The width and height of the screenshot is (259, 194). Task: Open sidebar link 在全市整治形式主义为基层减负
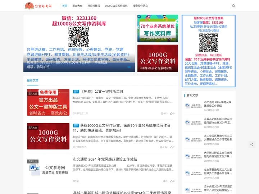[x=218, y=171]
